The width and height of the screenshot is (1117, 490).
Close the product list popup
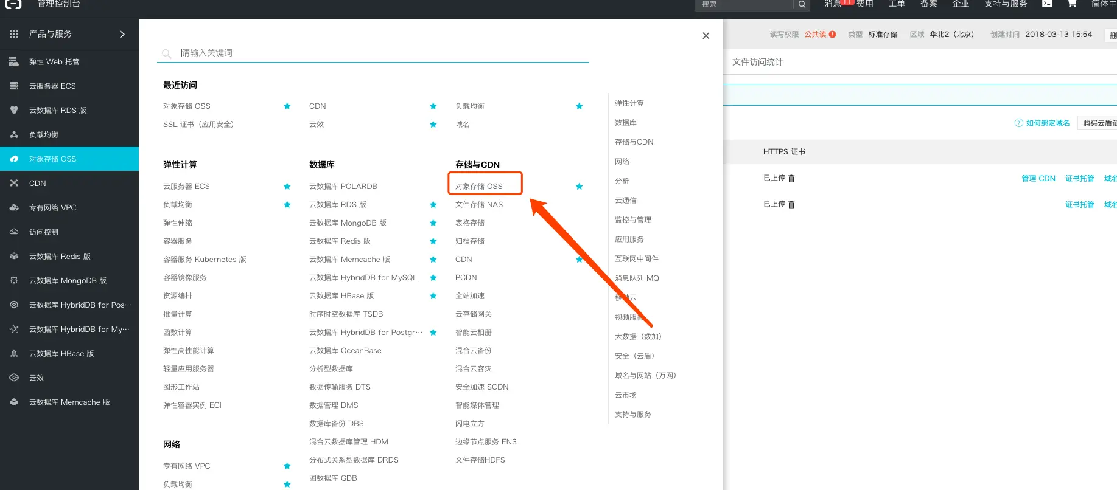(706, 36)
